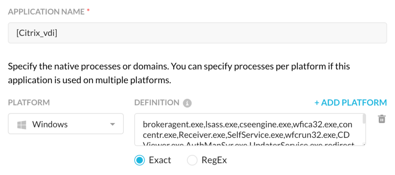Viewport: 395px width, 175px height.
Task: Click the DEFINITION label
Action: pos(157,103)
